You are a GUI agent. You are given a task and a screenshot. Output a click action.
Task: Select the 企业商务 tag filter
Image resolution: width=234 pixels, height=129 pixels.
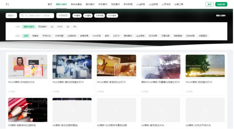pos(140,36)
